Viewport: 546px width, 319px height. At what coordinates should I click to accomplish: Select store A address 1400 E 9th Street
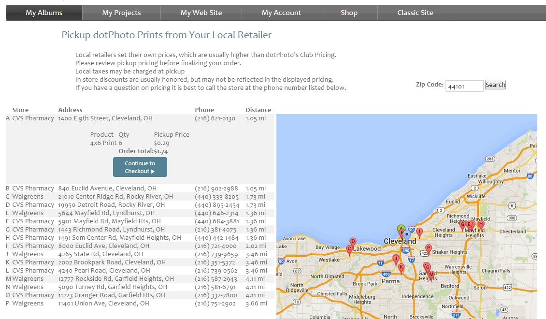click(x=105, y=118)
